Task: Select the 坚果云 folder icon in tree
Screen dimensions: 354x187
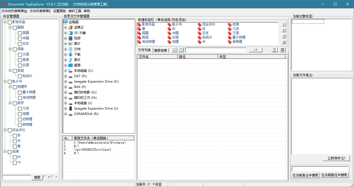Action: pos(70,28)
